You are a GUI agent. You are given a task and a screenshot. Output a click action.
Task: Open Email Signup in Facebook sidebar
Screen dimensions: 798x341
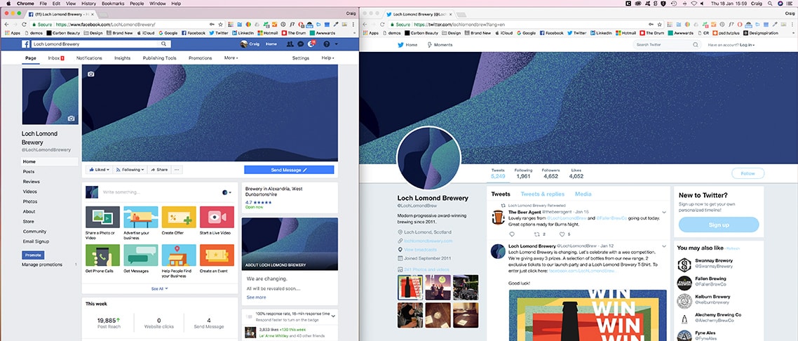coord(36,242)
